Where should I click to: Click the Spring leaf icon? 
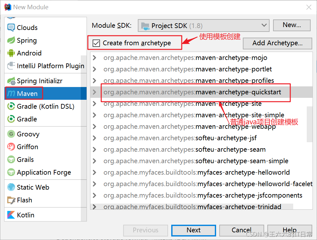tap(11, 40)
